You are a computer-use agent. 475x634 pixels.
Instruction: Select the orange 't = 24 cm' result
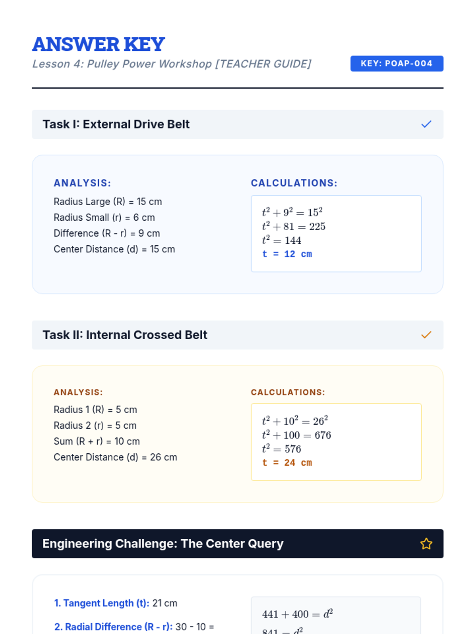pyautogui.click(x=287, y=463)
